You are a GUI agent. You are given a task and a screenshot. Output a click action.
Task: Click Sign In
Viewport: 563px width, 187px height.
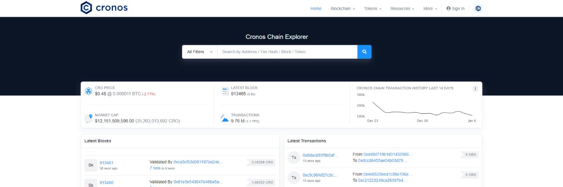[x=455, y=9]
